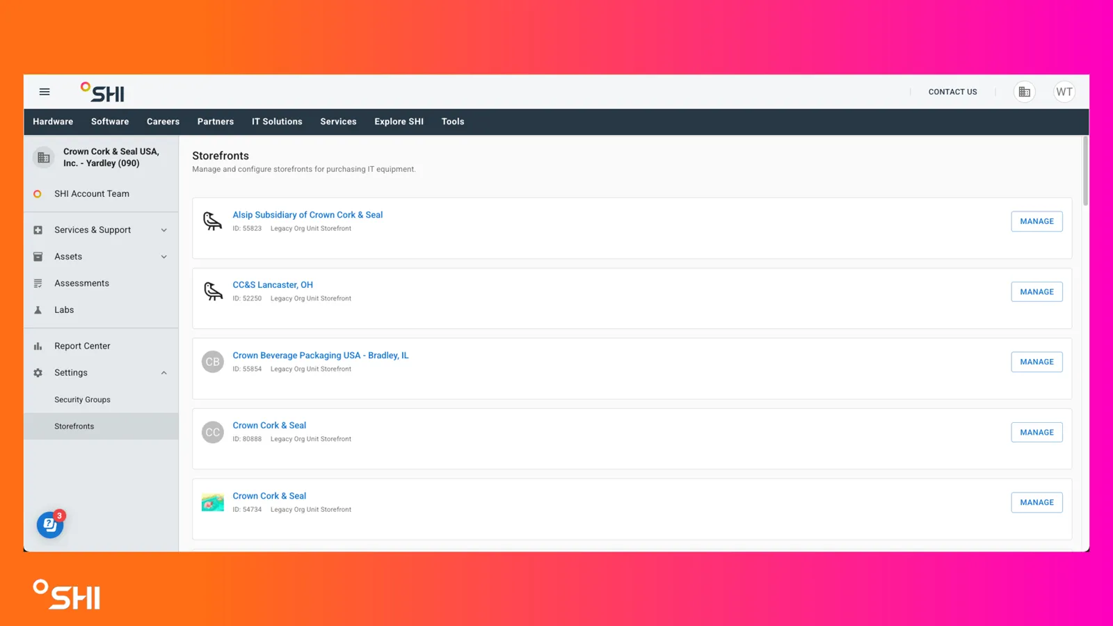
Task: Click the CC avatar for storefront ID 80888
Action: [x=213, y=432]
